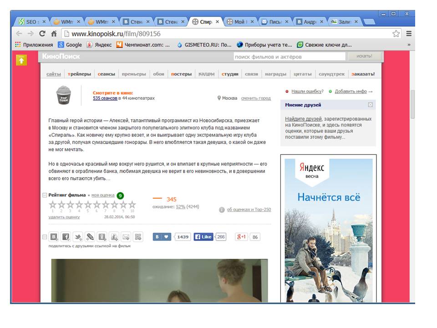
Task: Show more bookmarks chevron
Action: [409, 45]
